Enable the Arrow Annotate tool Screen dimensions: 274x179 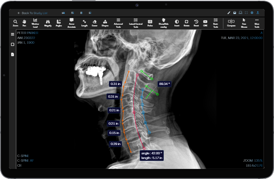pos(71,23)
